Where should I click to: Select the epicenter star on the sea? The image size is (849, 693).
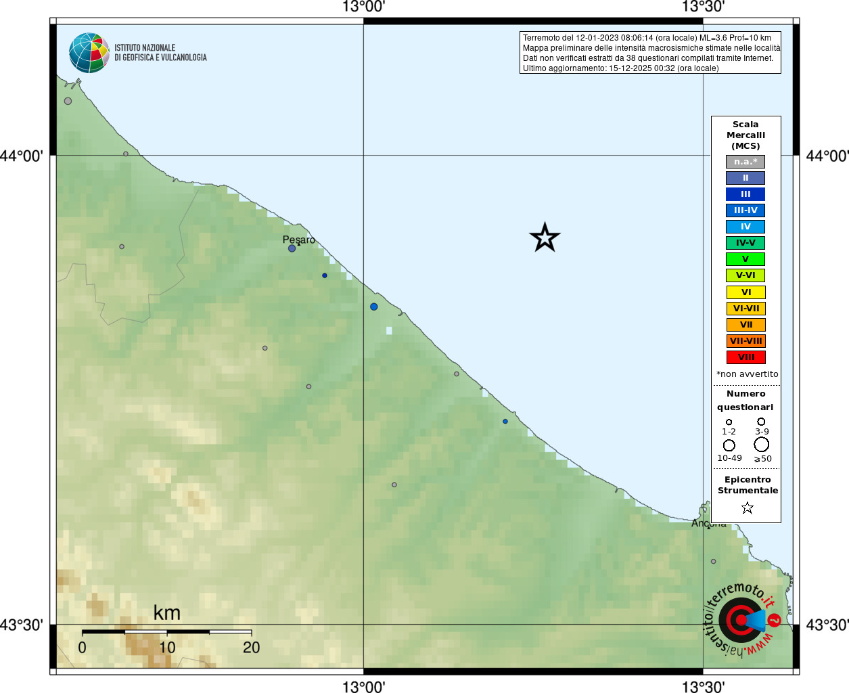click(x=545, y=238)
